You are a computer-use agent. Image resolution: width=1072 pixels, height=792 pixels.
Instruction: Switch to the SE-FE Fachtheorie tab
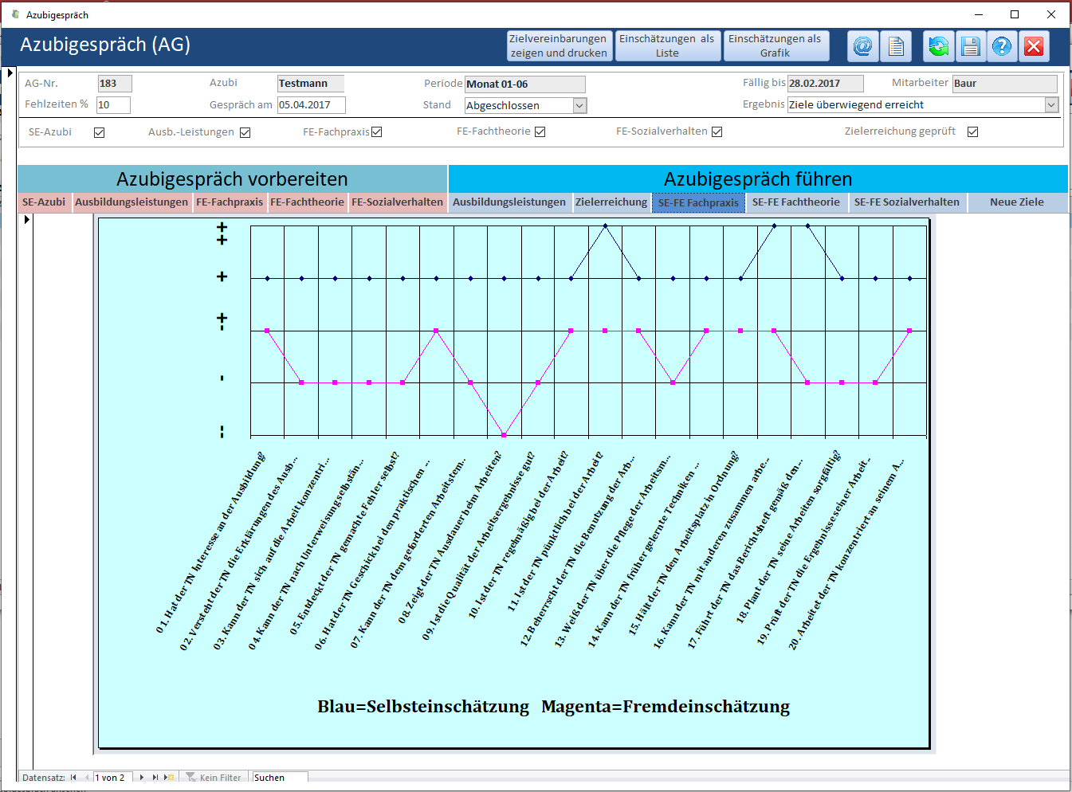tap(796, 202)
